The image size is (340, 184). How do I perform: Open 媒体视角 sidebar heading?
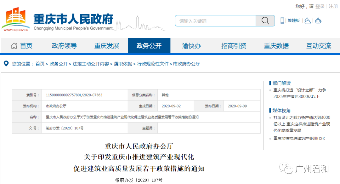tap(281, 111)
